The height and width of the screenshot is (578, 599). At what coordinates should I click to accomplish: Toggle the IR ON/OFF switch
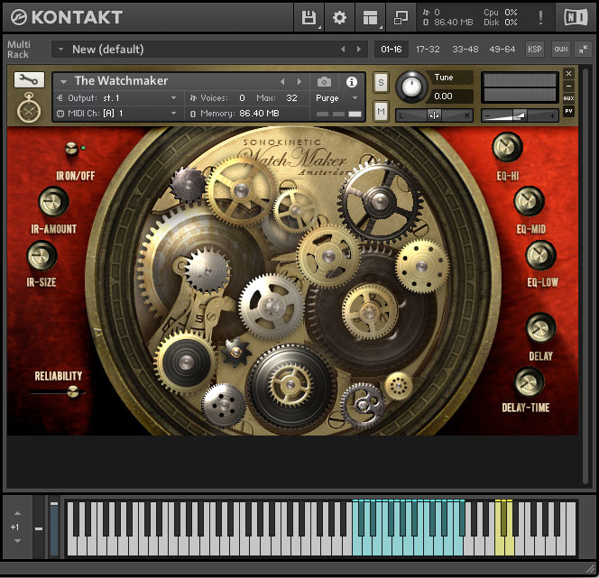(71, 149)
